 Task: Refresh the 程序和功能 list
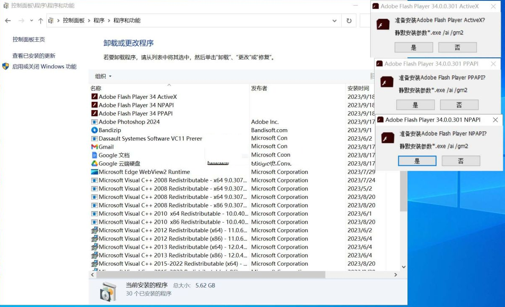click(x=349, y=21)
